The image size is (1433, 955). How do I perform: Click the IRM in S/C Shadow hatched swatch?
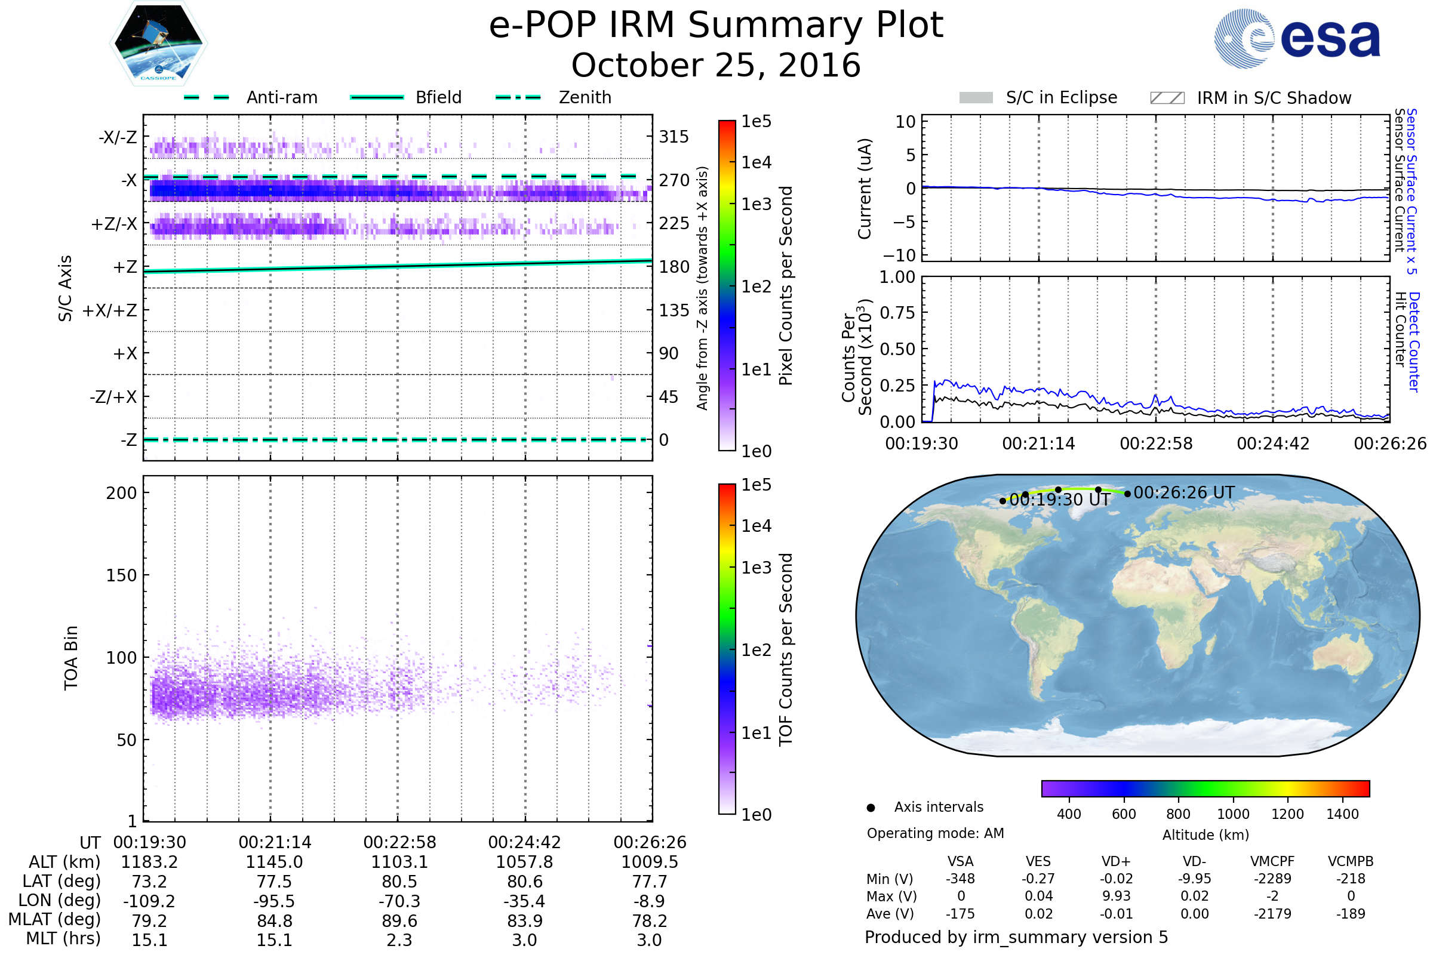click(x=1167, y=98)
